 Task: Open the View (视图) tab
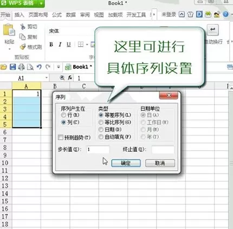tap(99, 15)
